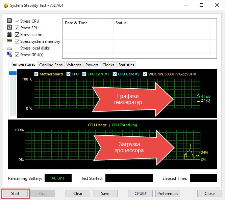Click the FPU percent icon beside Stress FPU
The width and height of the screenshot is (225, 200).
click(9, 27)
